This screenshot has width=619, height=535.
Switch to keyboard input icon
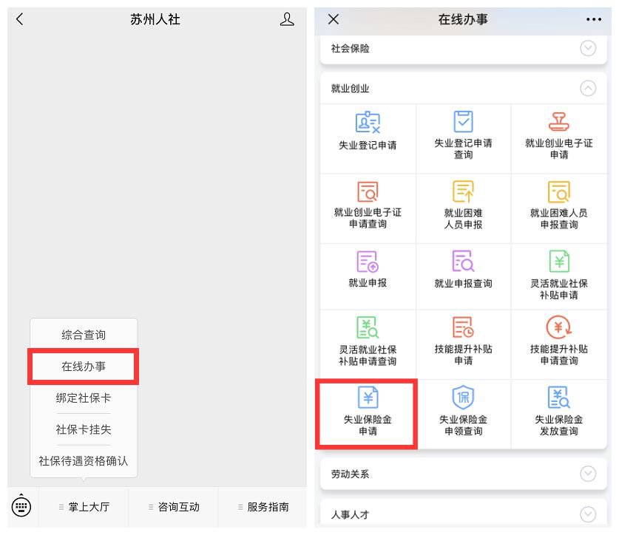click(21, 506)
